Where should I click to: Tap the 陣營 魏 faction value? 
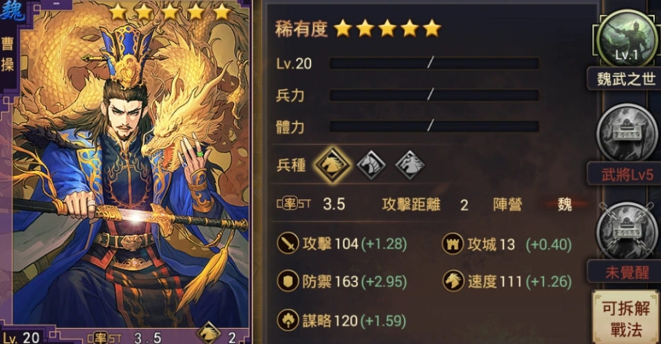(x=565, y=204)
